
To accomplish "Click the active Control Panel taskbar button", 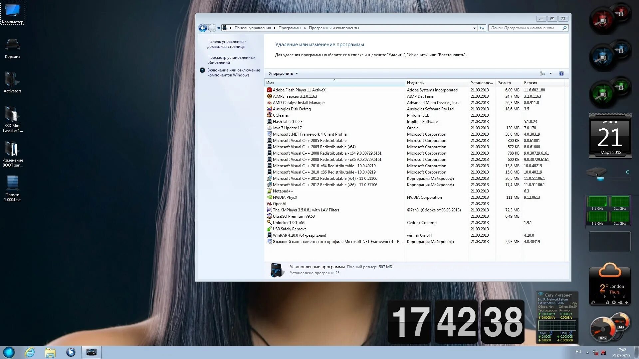I will point(92,352).
